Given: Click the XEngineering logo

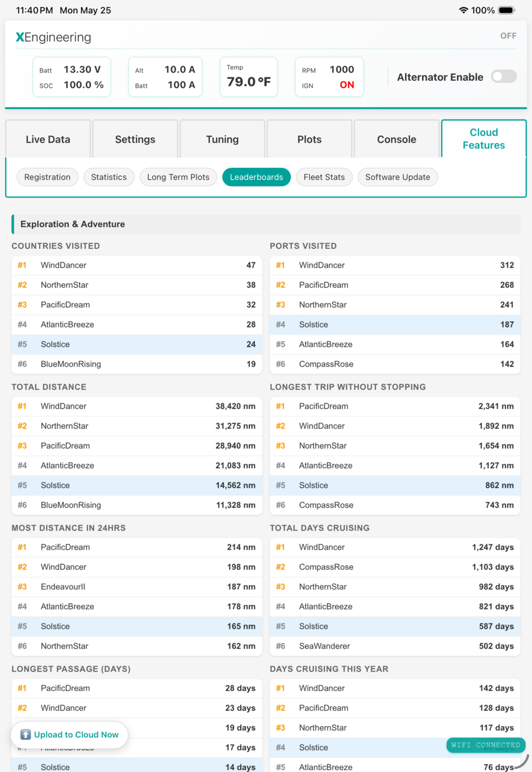Looking at the screenshot, I should [x=53, y=37].
